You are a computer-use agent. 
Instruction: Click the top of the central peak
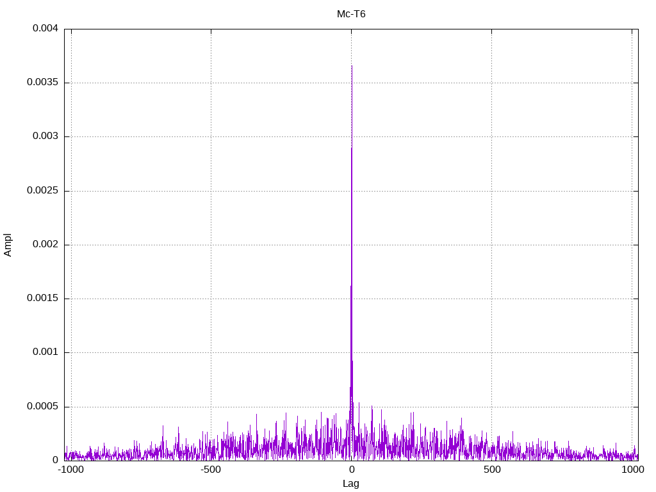point(352,66)
